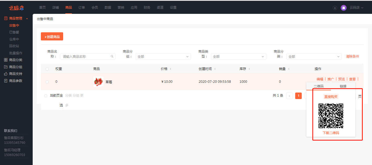Screen dimensions: 372x165
Task: Click search icon in 商品名称 field
Action: click(x=112, y=56)
